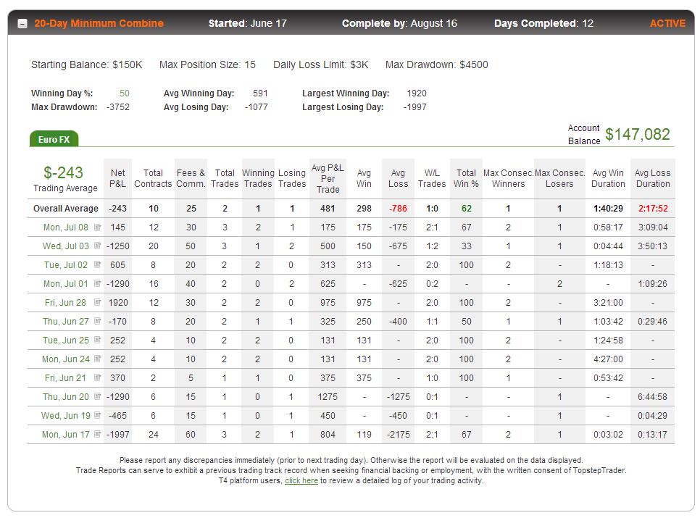Open details icon for Mon, Jun 17

click(97, 434)
